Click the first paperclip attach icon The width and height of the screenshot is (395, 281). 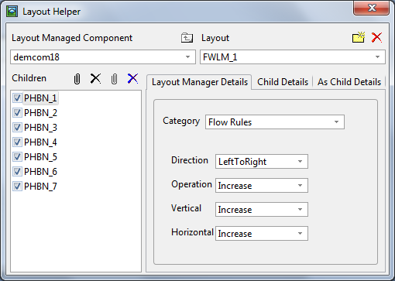77,79
